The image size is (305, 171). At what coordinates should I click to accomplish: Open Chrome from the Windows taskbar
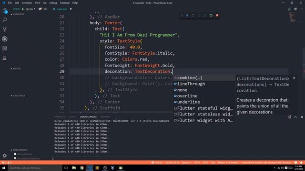pos(81,168)
